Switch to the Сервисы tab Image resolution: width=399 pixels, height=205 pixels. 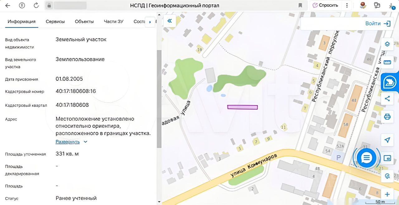55,21
